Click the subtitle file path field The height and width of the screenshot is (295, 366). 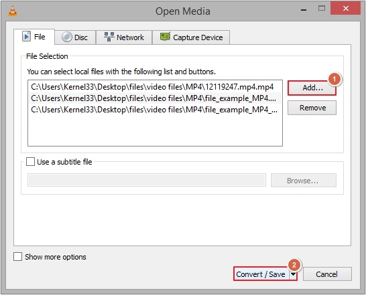147,180
